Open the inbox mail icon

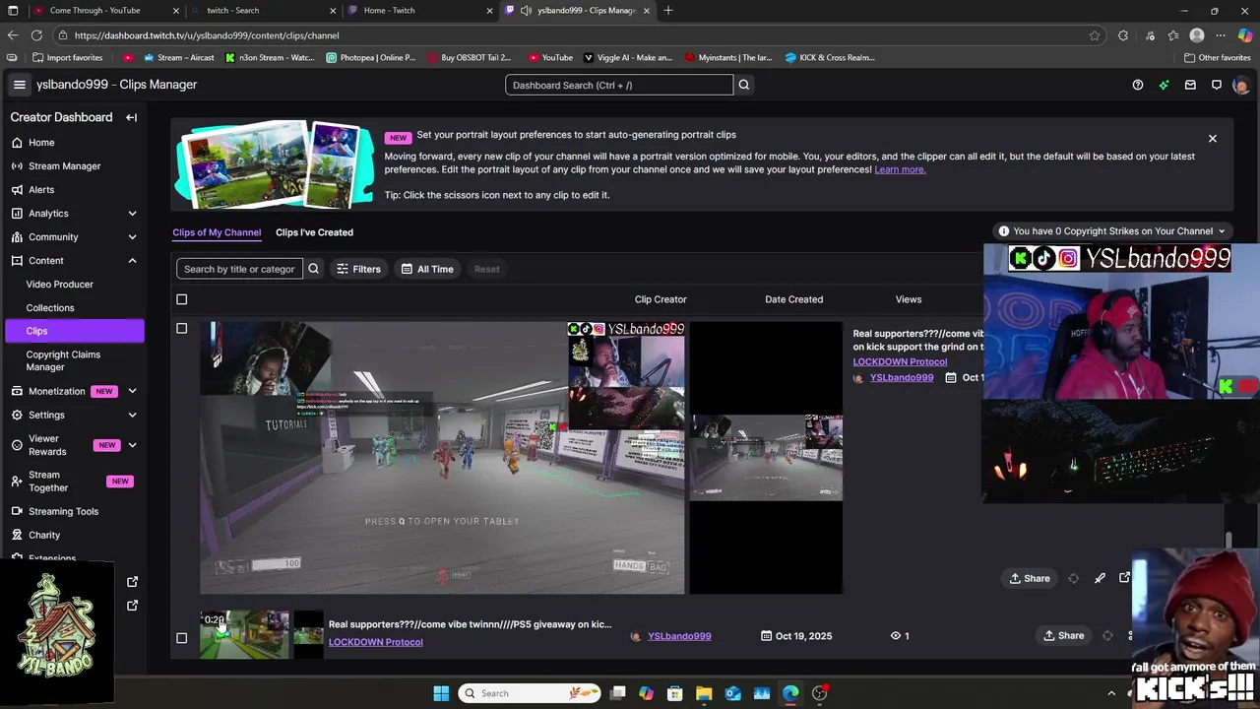click(x=1190, y=85)
